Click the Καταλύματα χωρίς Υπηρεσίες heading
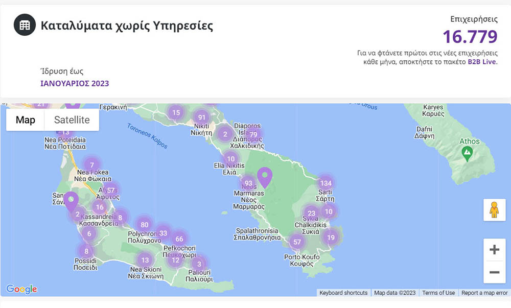 coord(127,26)
